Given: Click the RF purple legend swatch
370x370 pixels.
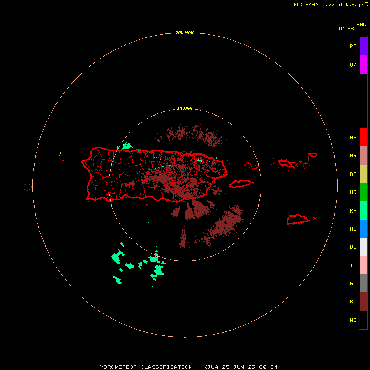Looking at the screenshot, I should (363, 46).
